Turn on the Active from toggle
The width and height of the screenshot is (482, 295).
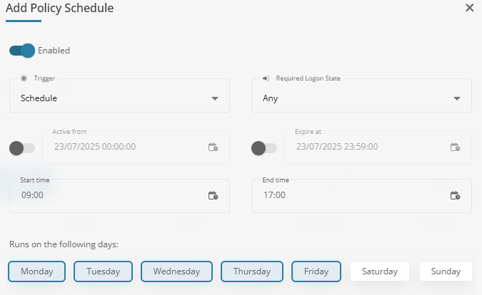click(x=21, y=148)
